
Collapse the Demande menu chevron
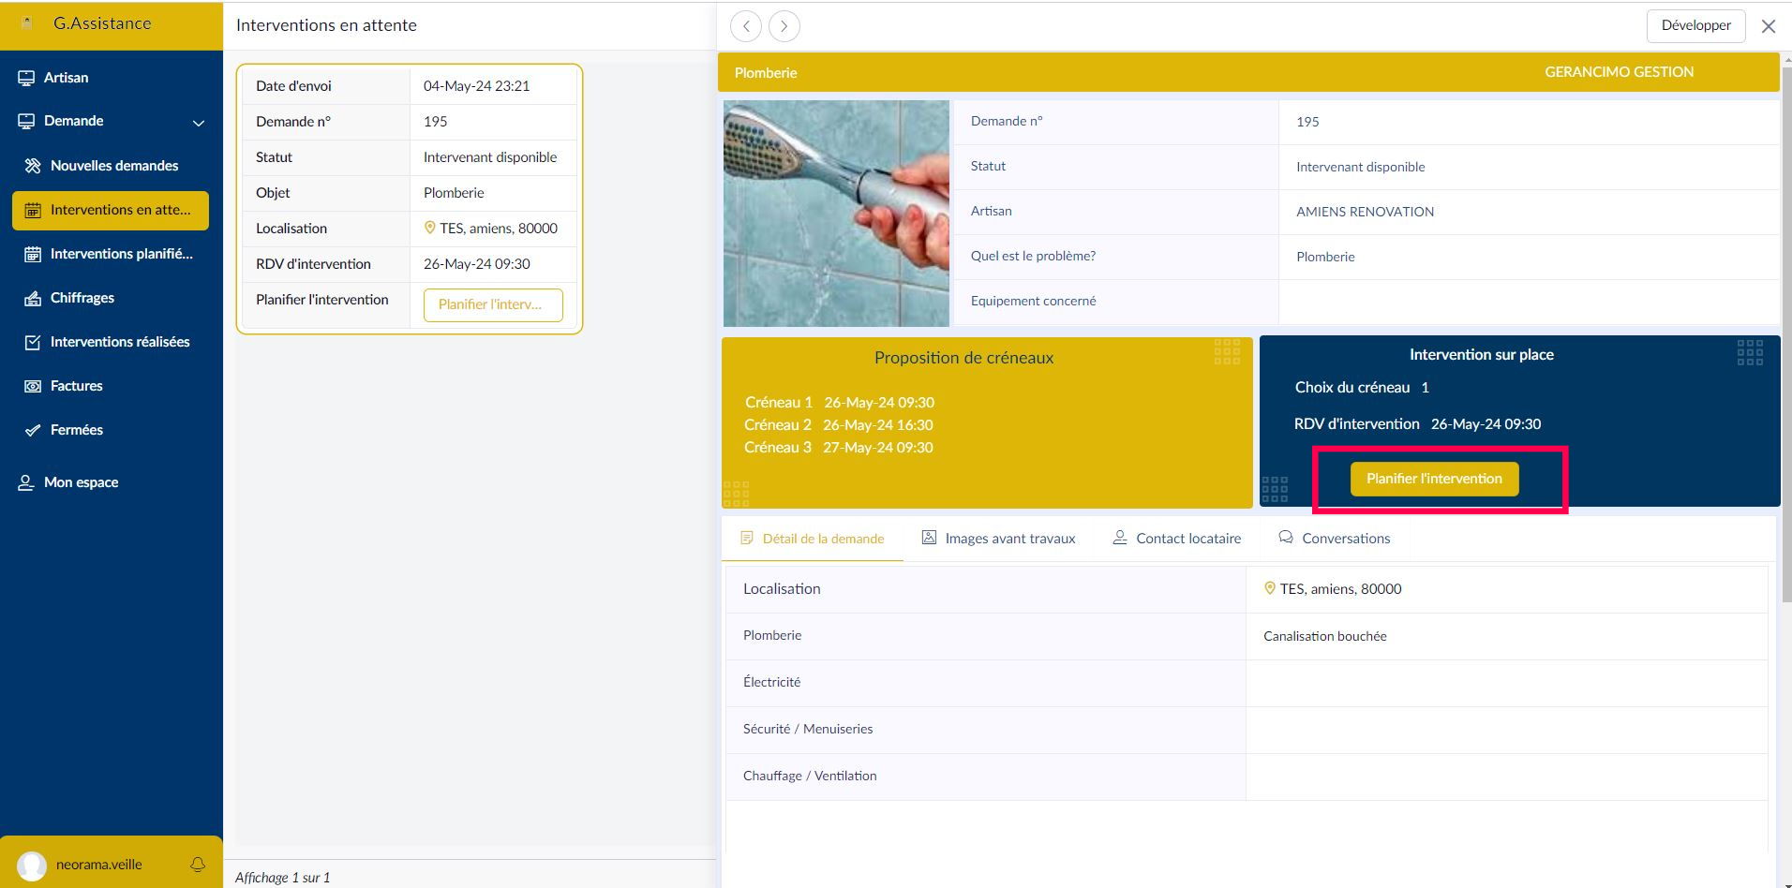click(x=199, y=123)
